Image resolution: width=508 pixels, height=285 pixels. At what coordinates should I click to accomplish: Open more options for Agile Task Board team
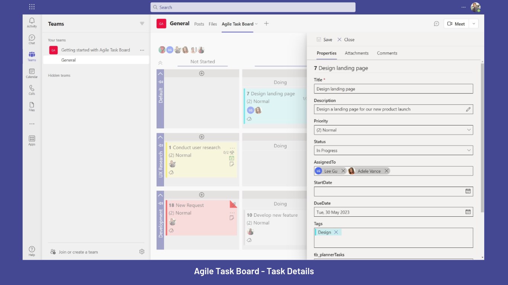[142, 50]
